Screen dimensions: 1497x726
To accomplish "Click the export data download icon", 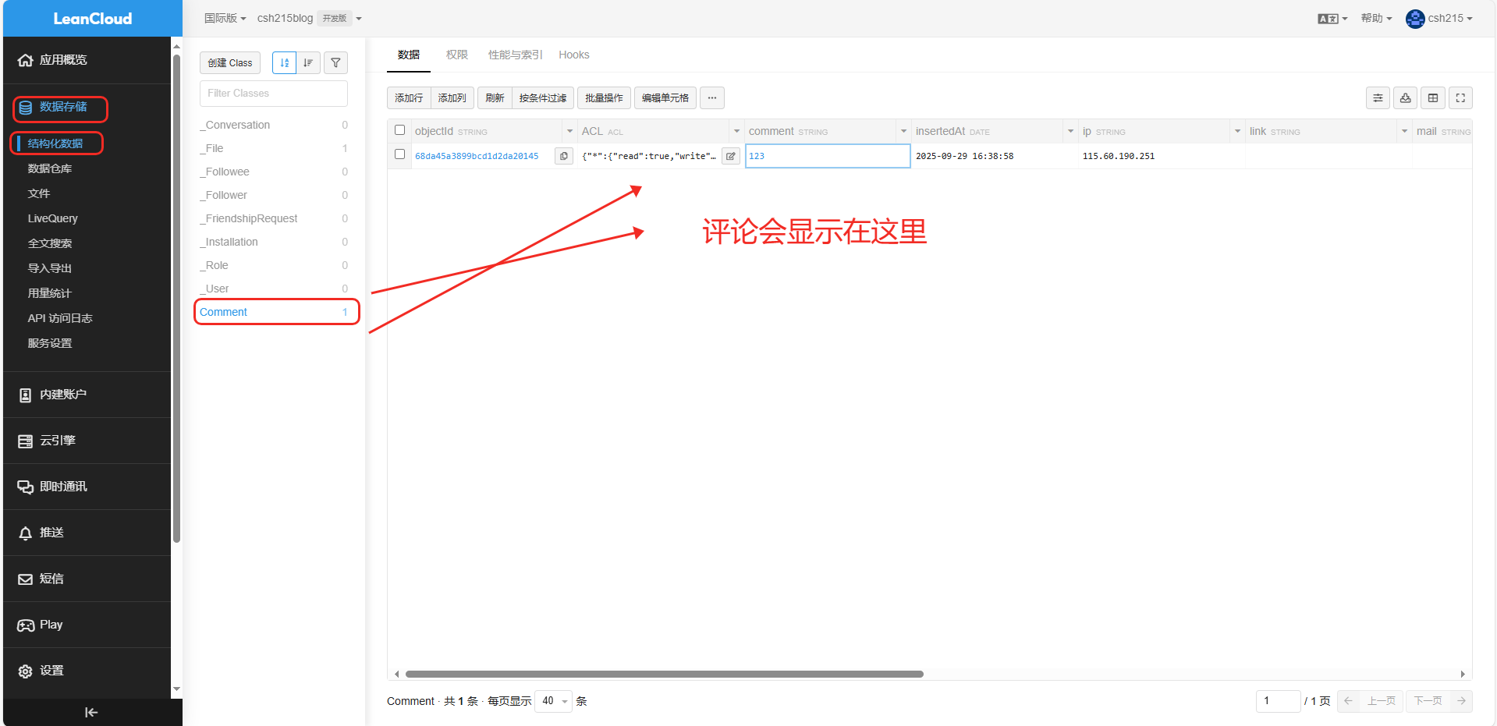I will [x=1405, y=98].
